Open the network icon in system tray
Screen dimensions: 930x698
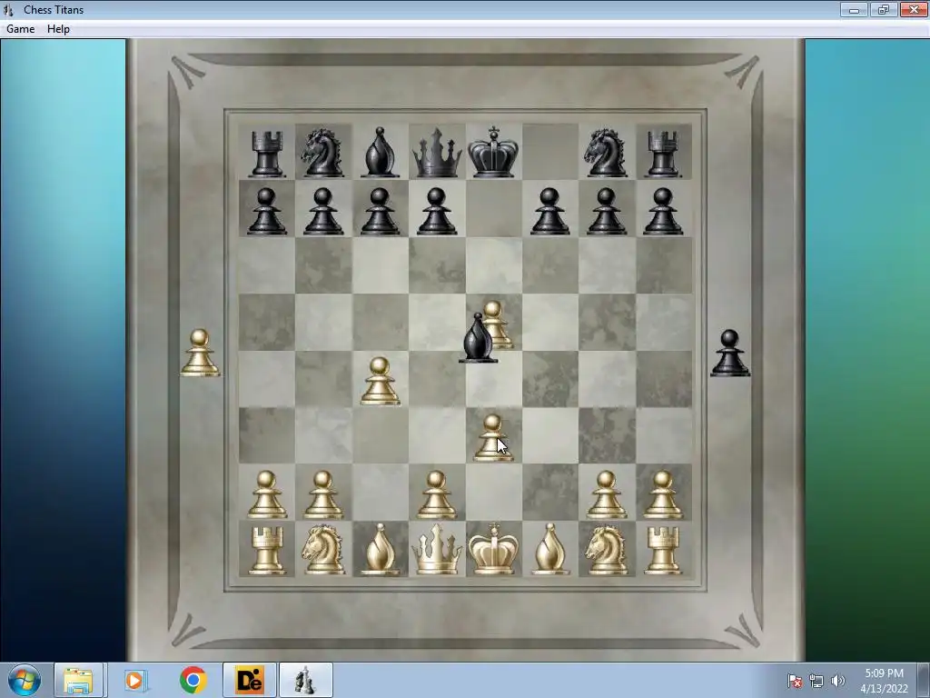(x=816, y=681)
